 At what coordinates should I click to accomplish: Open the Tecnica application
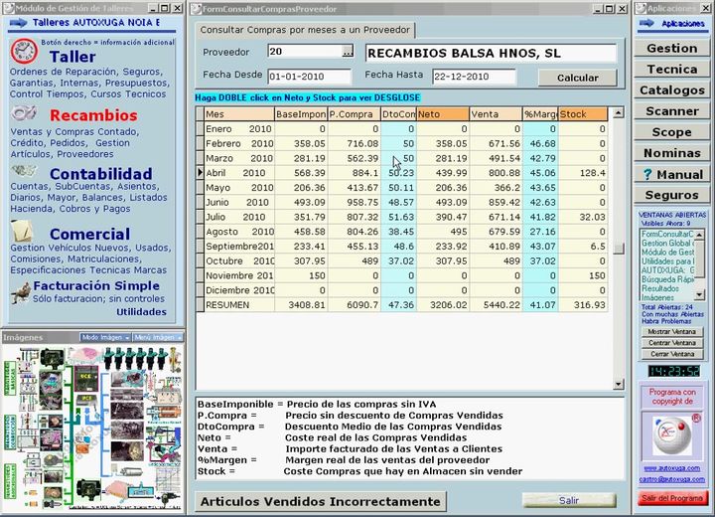coord(671,70)
